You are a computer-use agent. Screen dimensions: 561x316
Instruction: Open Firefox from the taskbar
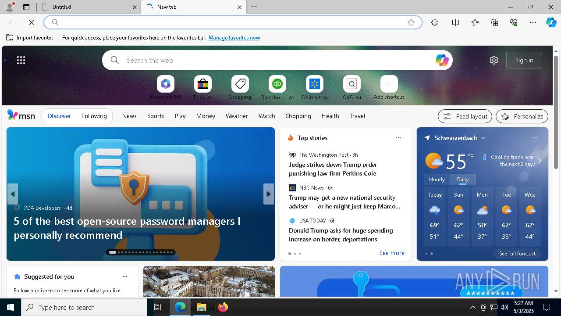223,307
